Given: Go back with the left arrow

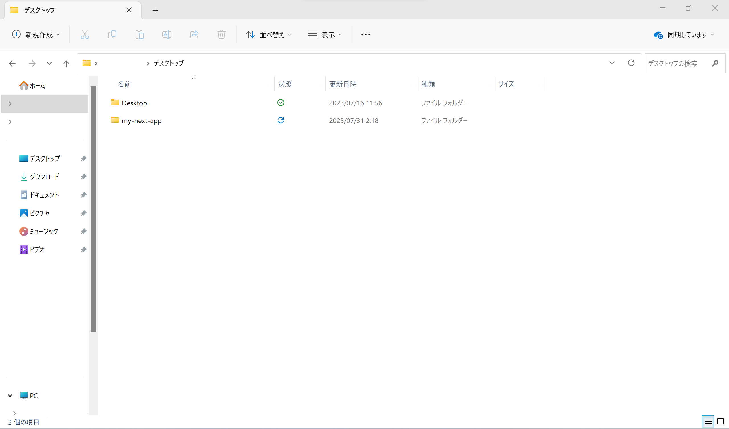Looking at the screenshot, I should [x=12, y=63].
